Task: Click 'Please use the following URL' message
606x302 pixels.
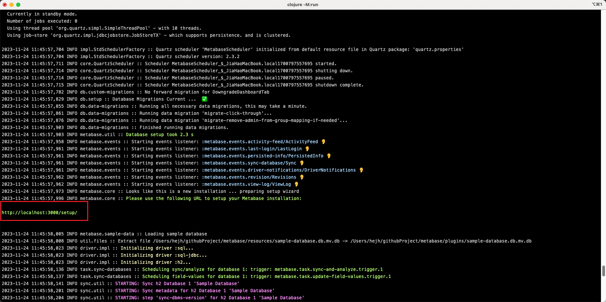Action: [213, 198]
